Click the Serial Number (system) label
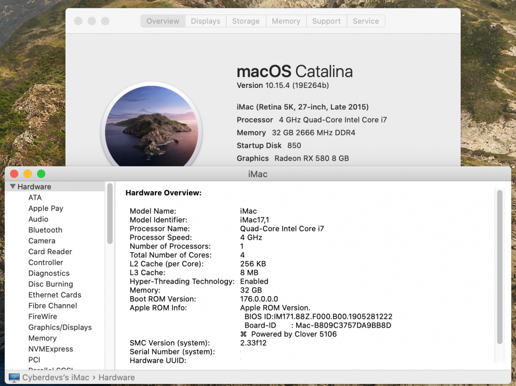The width and height of the screenshot is (516, 386). (172, 352)
